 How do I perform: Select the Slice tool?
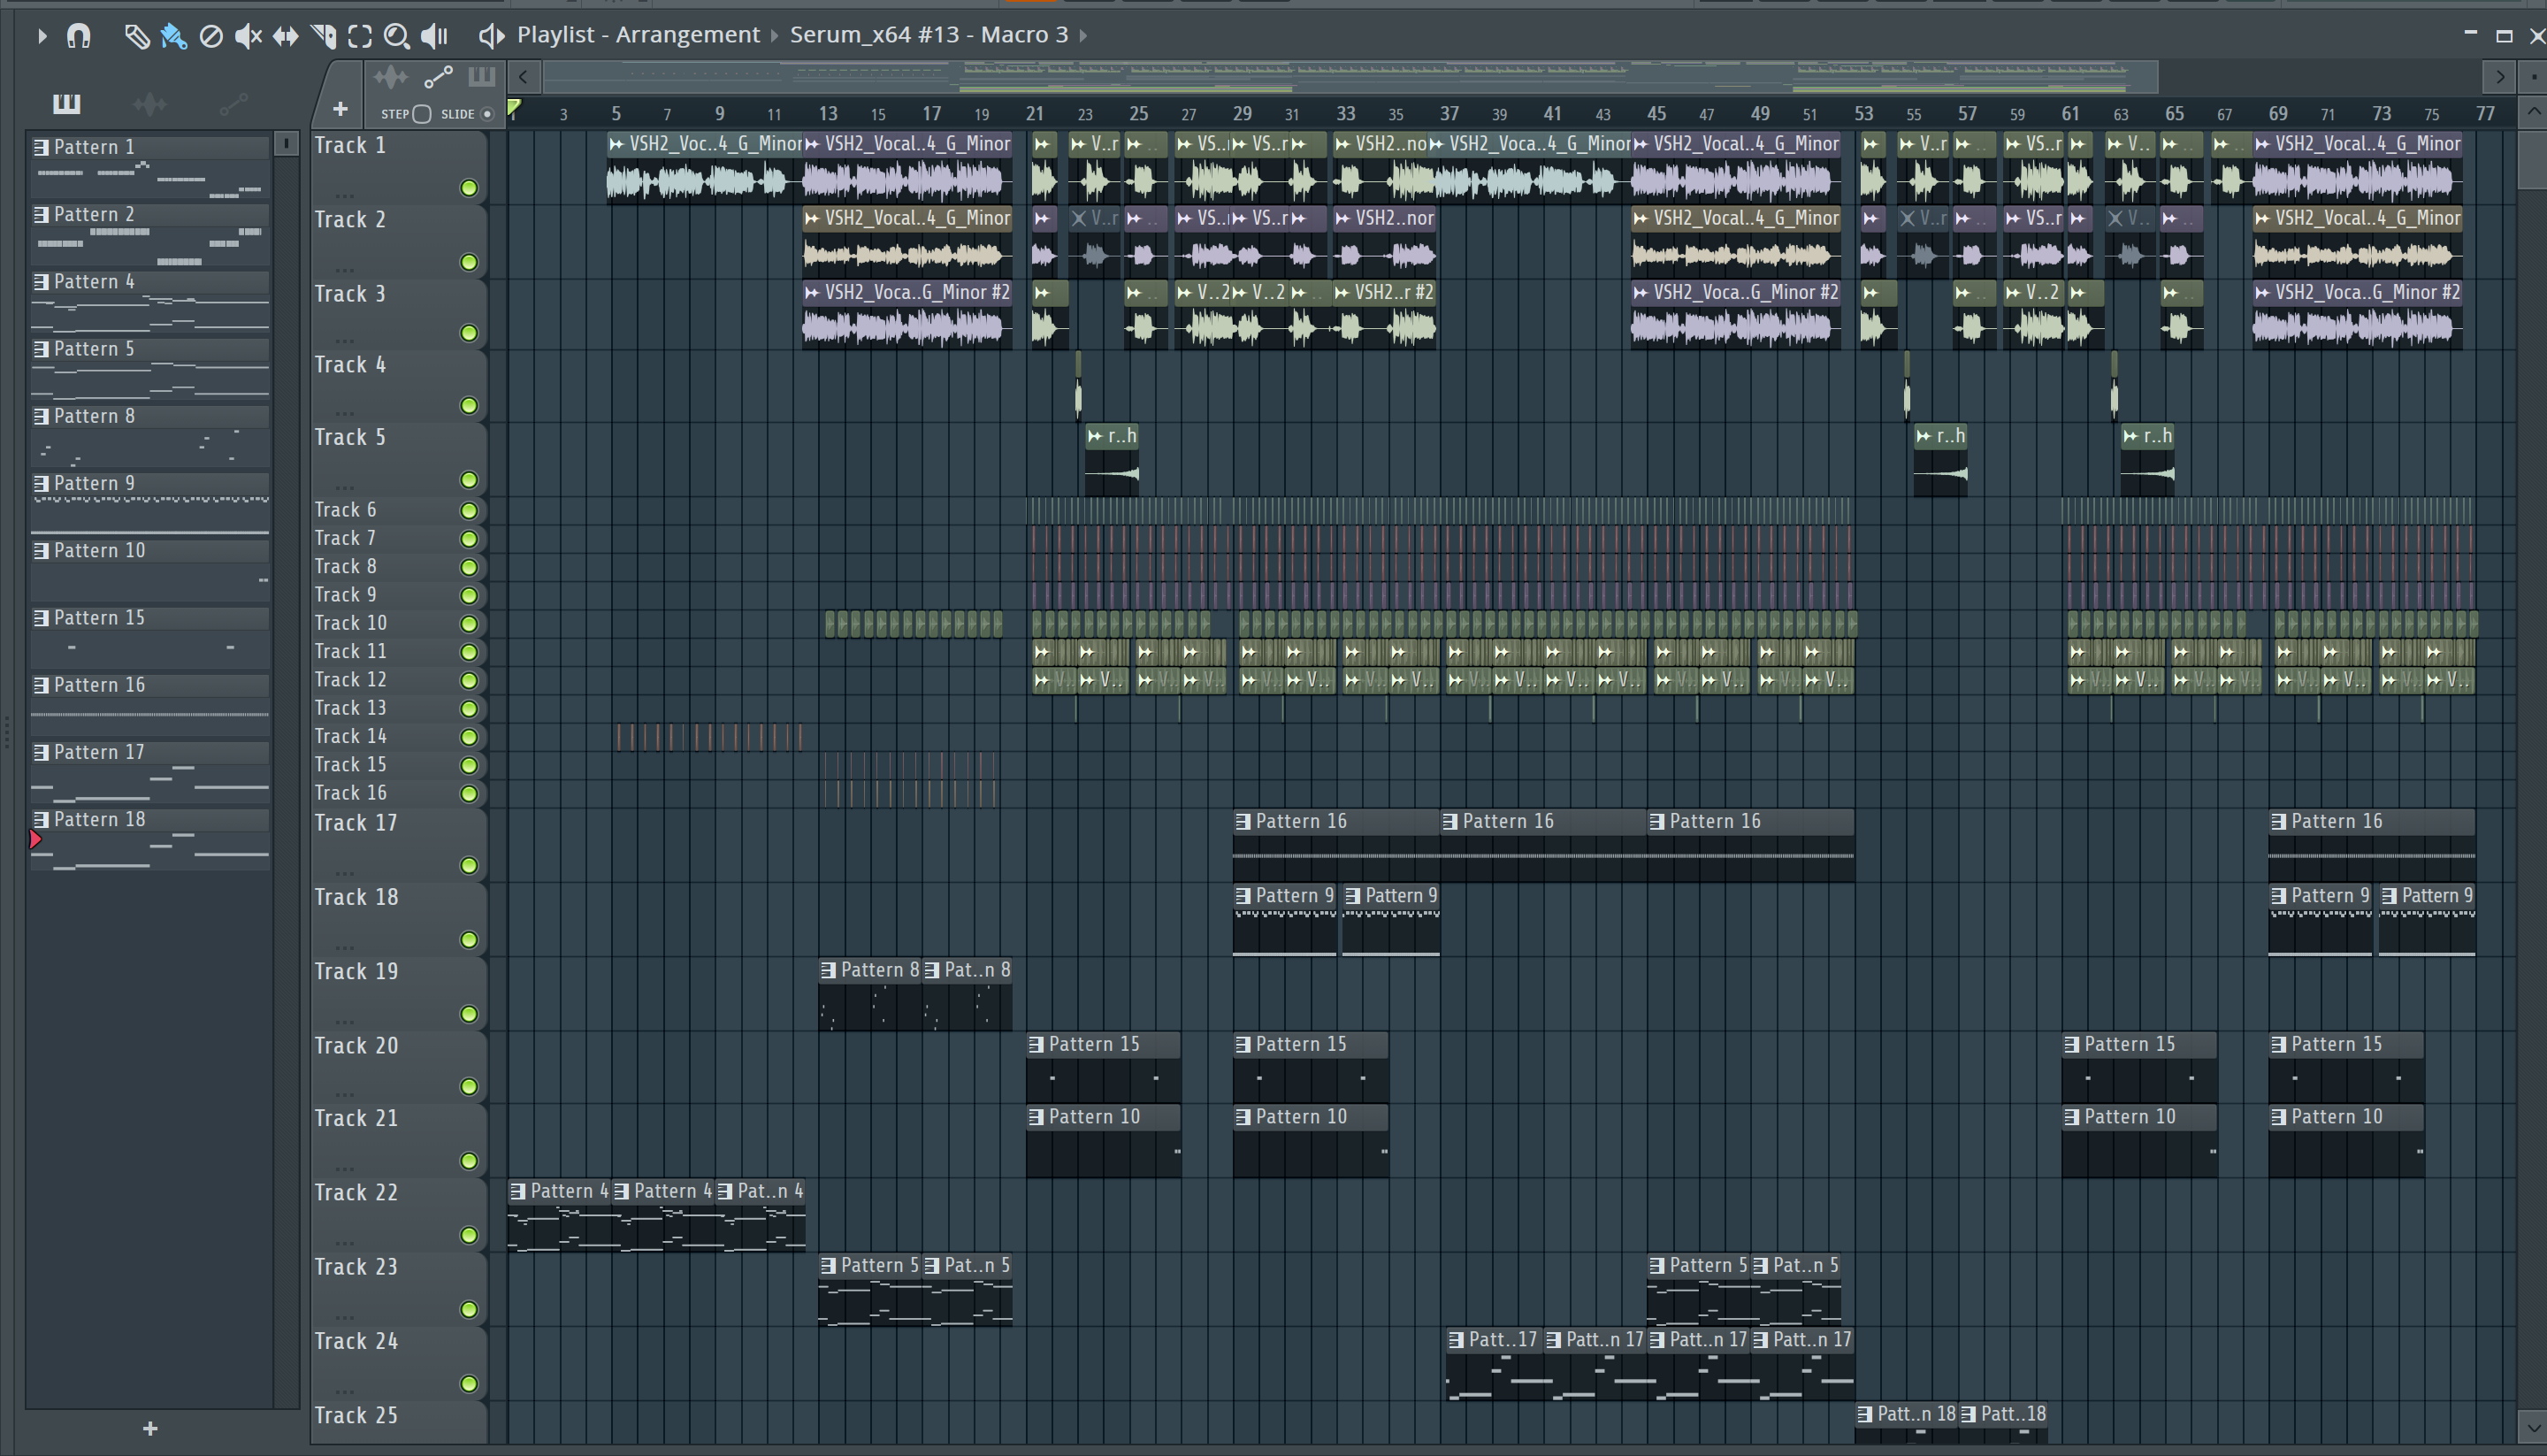pos(323,36)
